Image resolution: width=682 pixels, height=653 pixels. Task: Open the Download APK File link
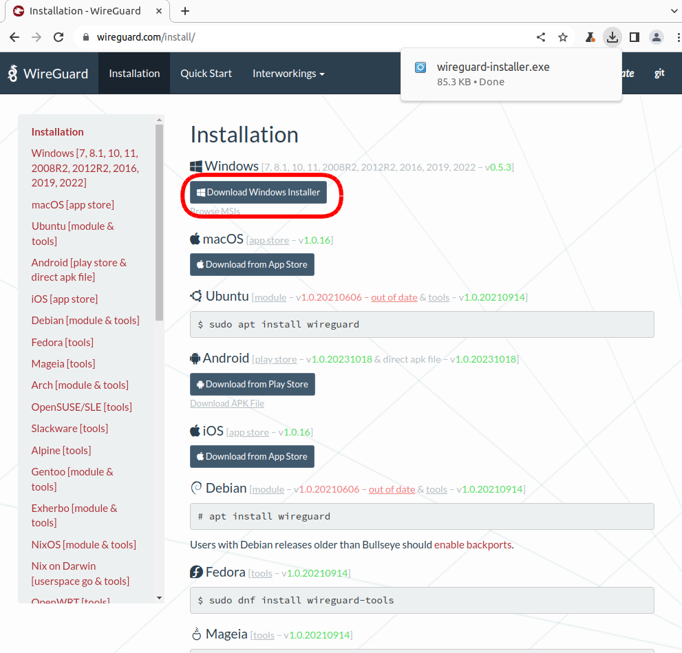[227, 403]
